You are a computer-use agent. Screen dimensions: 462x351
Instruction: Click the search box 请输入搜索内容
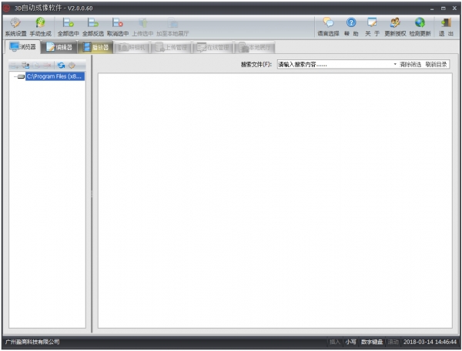(334, 64)
